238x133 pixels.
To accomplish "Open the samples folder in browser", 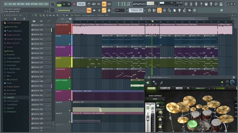I will (x=10, y=98).
